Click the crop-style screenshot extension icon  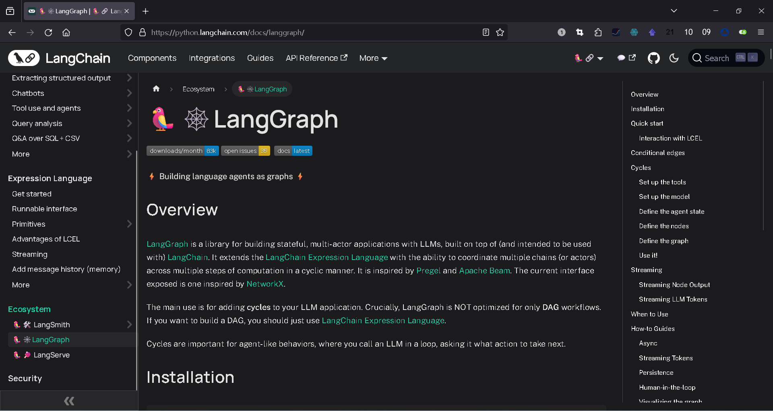[580, 32]
